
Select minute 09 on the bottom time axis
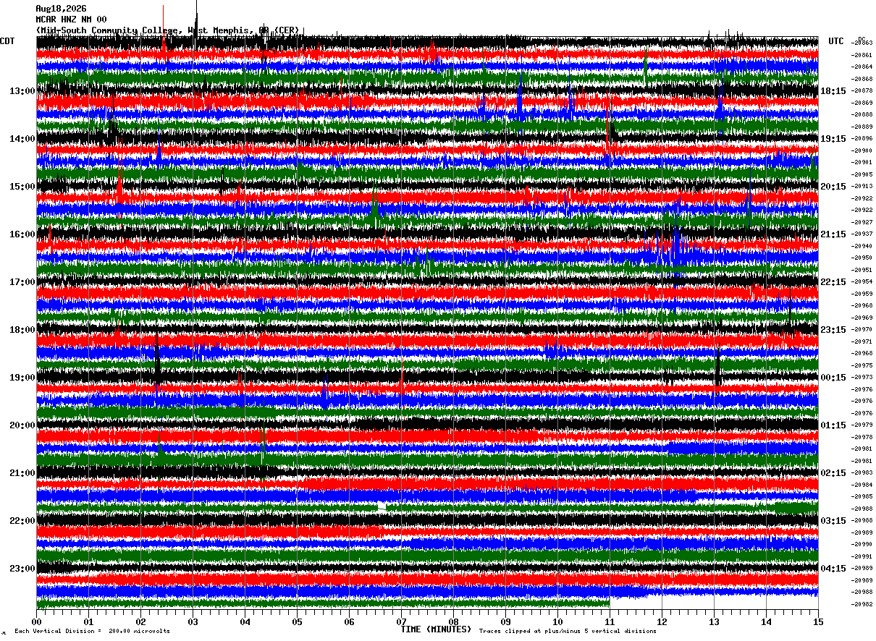point(505,621)
